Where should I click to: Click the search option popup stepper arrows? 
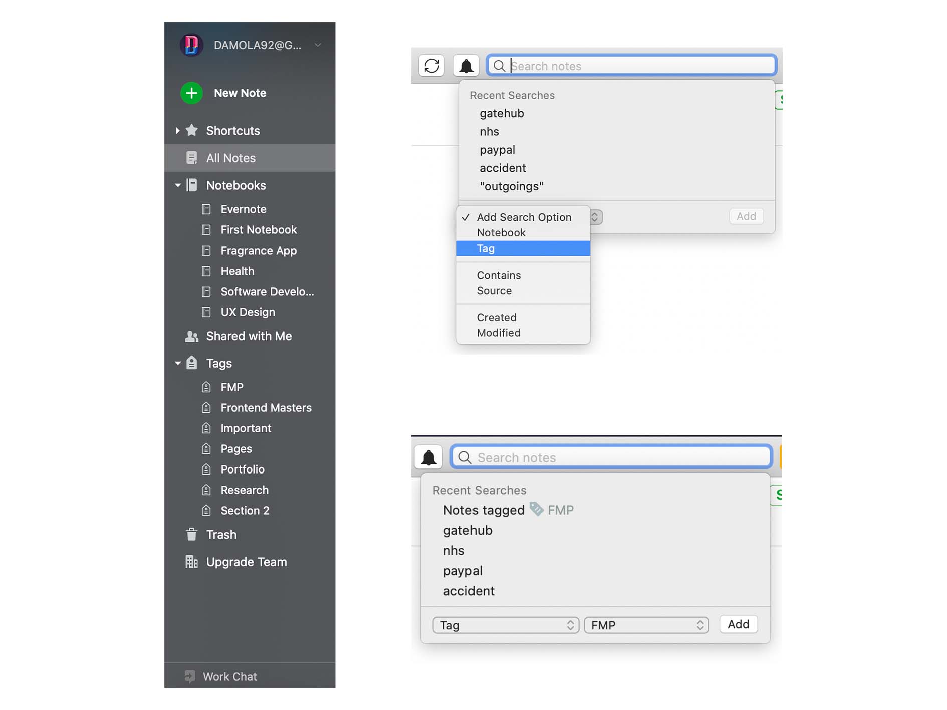[595, 217]
